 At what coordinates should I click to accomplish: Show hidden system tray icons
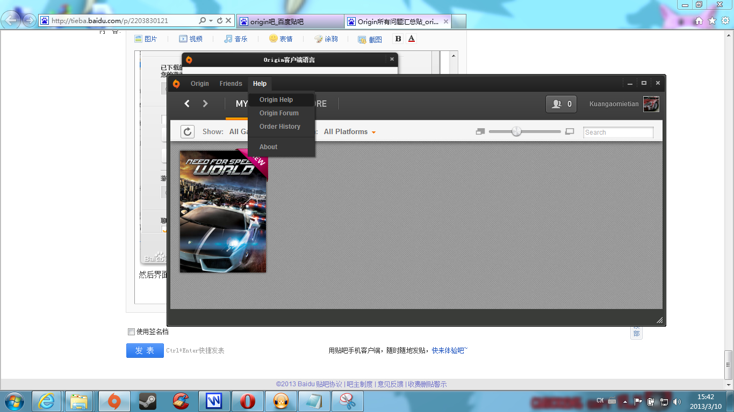tap(625, 401)
